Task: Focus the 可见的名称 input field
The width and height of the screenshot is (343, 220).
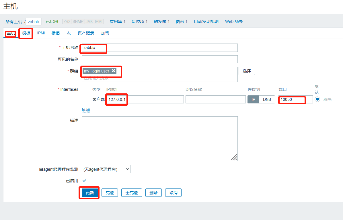Action: coord(160,59)
